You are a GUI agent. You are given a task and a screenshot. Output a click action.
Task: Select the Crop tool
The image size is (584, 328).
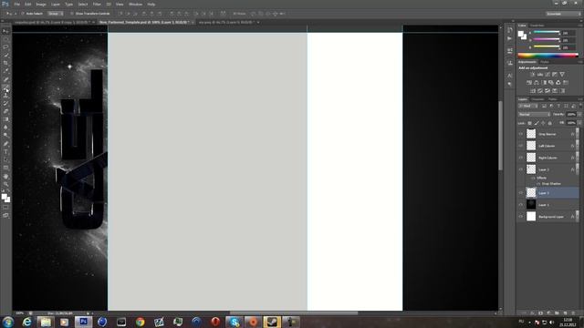[5, 63]
